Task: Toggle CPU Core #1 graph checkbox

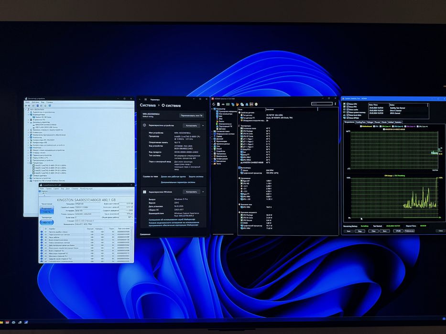Action: pos(381,126)
